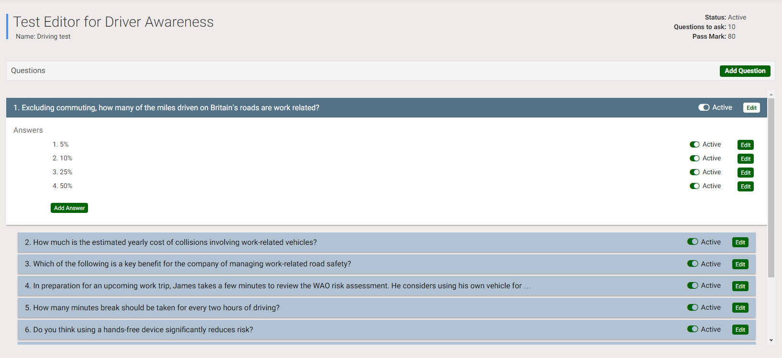Toggle Active switch for answer 25%

pos(694,172)
